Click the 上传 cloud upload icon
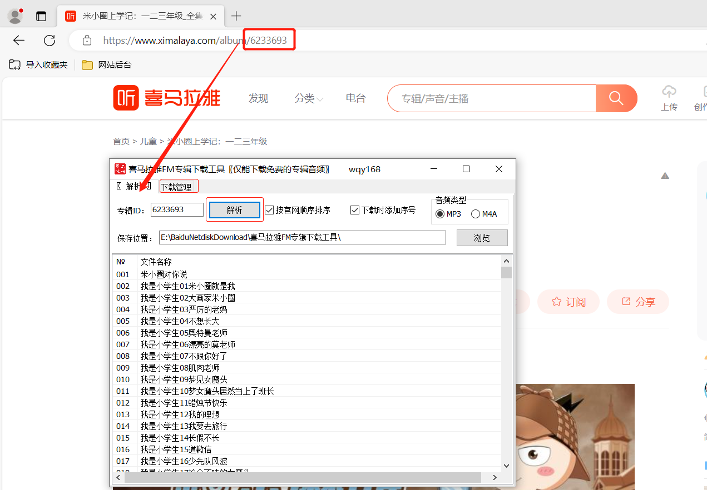 pyautogui.click(x=669, y=92)
